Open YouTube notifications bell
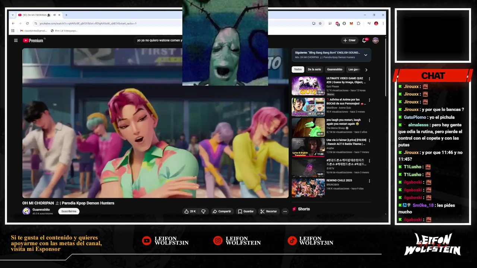This screenshot has width=477, height=268. pyautogui.click(x=364, y=40)
